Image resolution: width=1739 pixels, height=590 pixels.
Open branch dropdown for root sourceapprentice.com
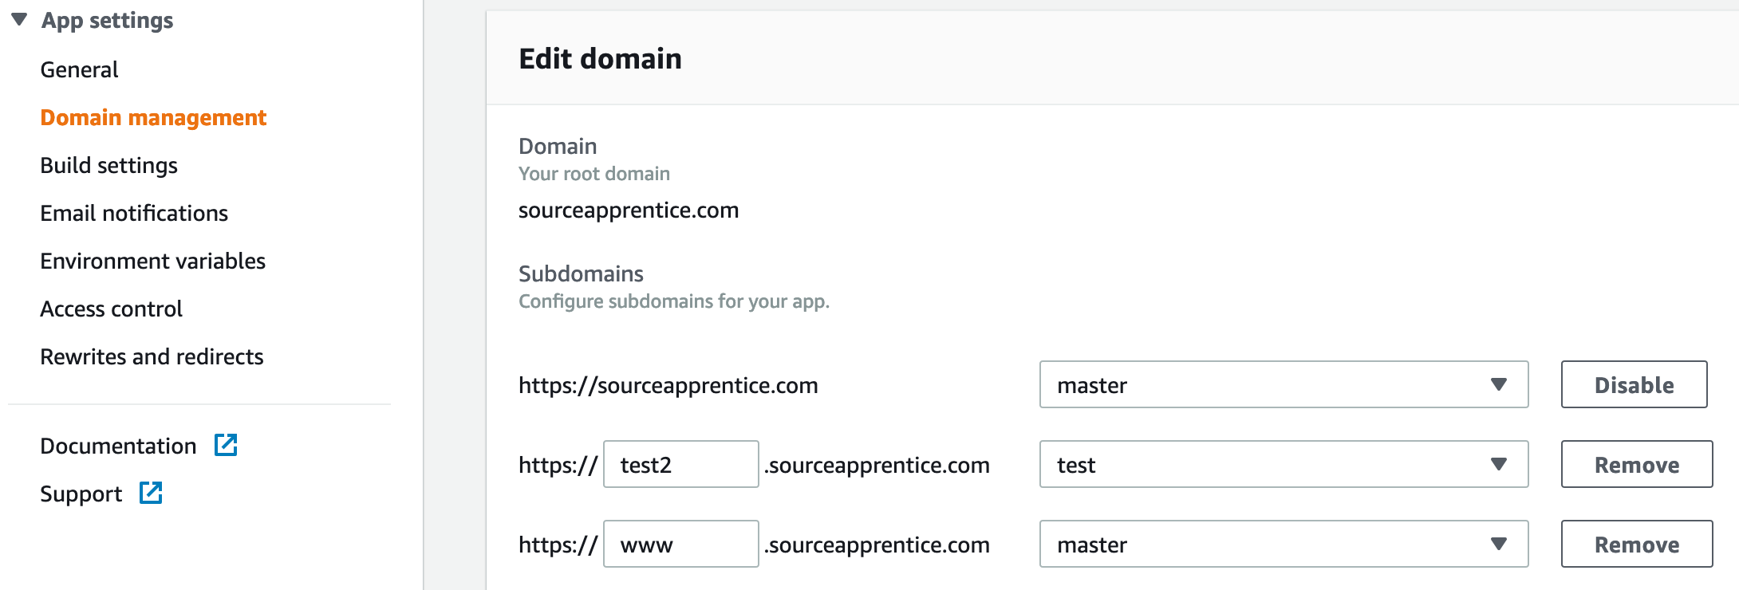click(x=1284, y=384)
